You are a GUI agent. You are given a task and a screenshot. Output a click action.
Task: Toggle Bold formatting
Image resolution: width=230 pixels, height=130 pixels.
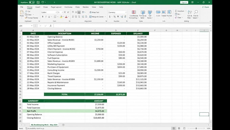(43, 17)
